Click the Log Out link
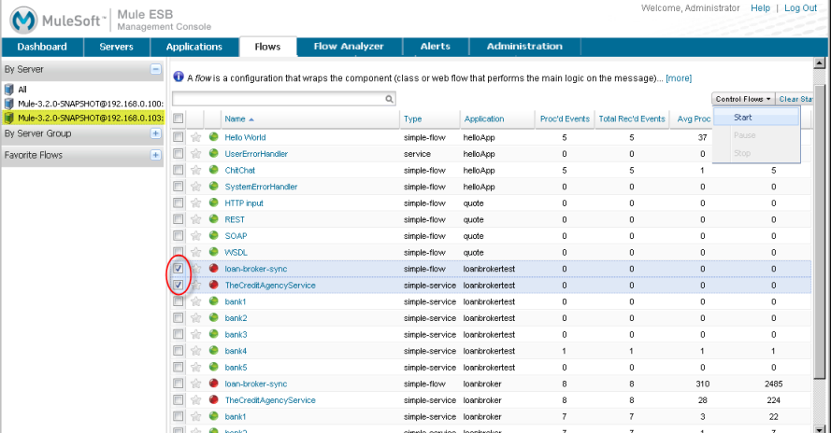 point(800,8)
